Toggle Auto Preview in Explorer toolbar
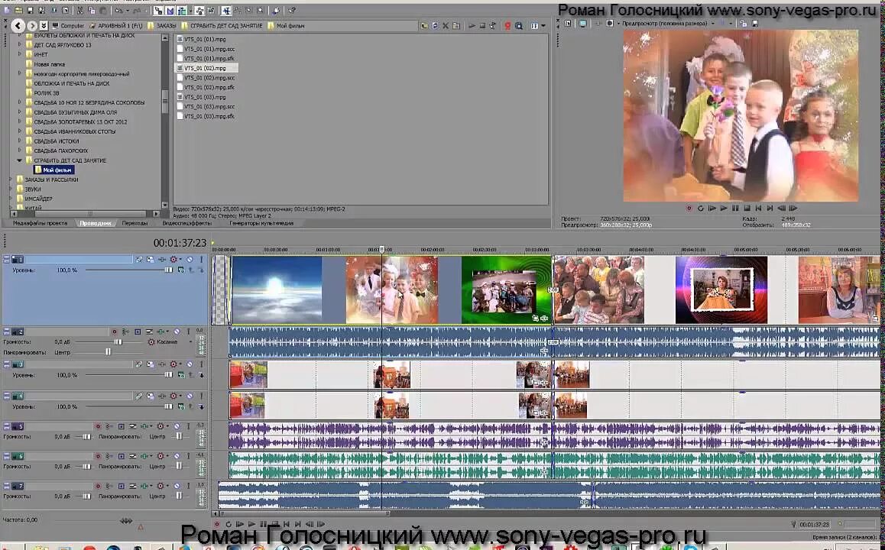 tap(492, 25)
